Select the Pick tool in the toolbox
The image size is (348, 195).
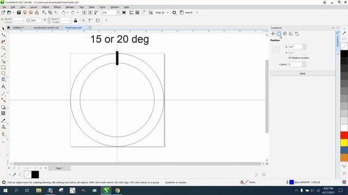(x=3, y=29)
